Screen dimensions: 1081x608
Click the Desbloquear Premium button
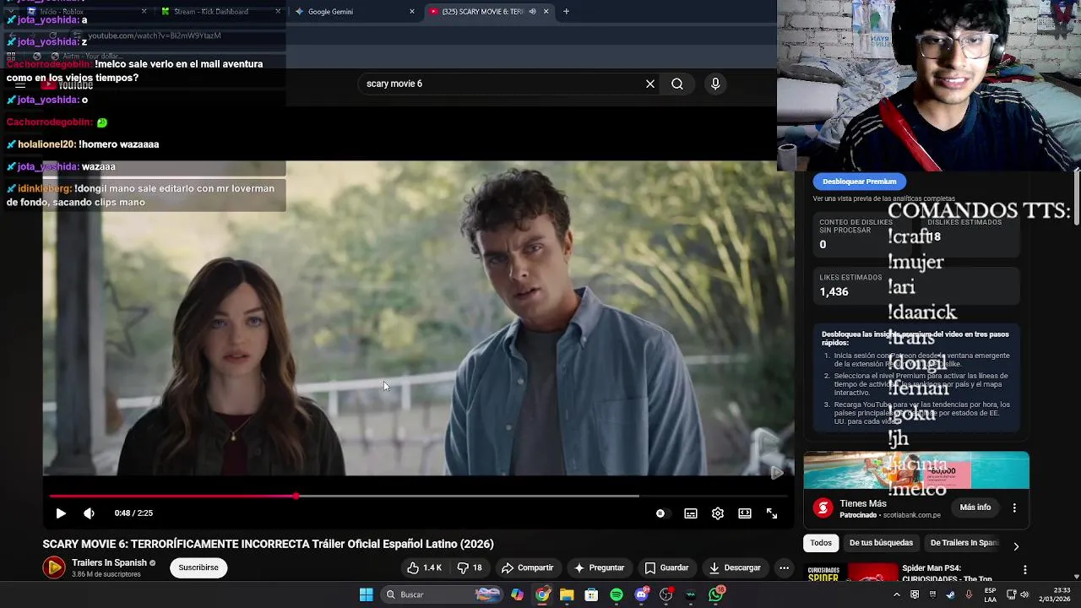coord(859,182)
